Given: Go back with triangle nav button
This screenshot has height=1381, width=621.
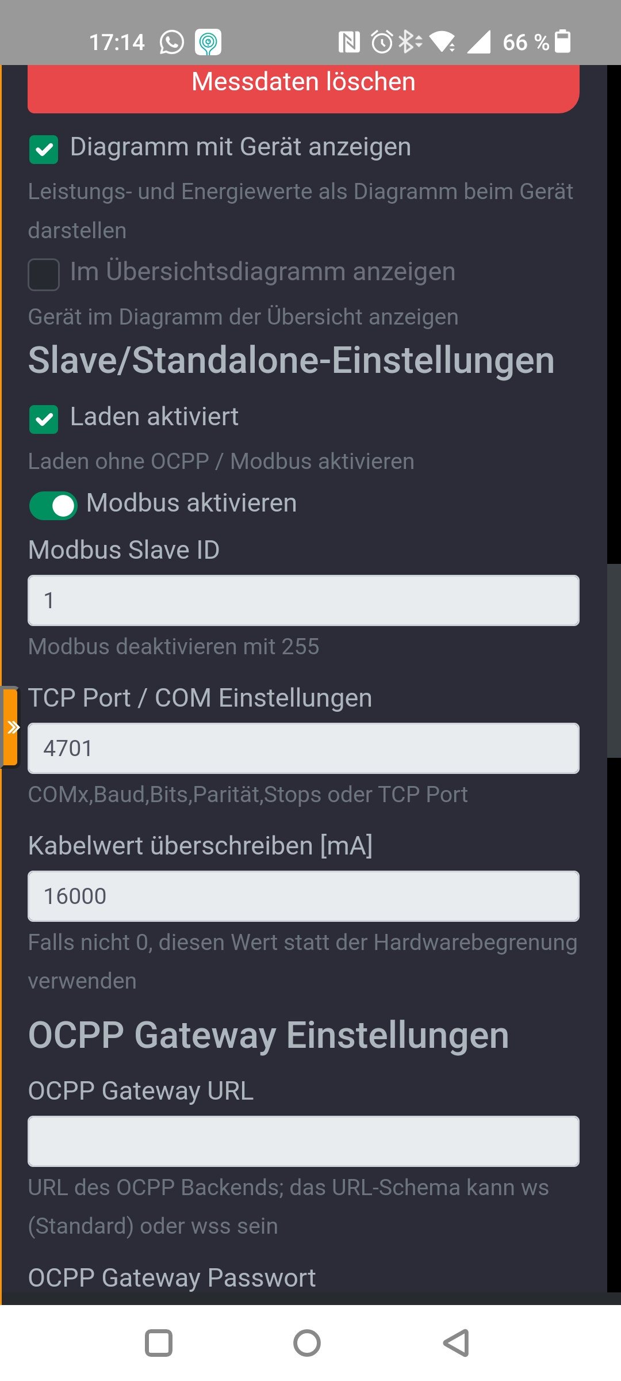Looking at the screenshot, I should click(457, 1343).
